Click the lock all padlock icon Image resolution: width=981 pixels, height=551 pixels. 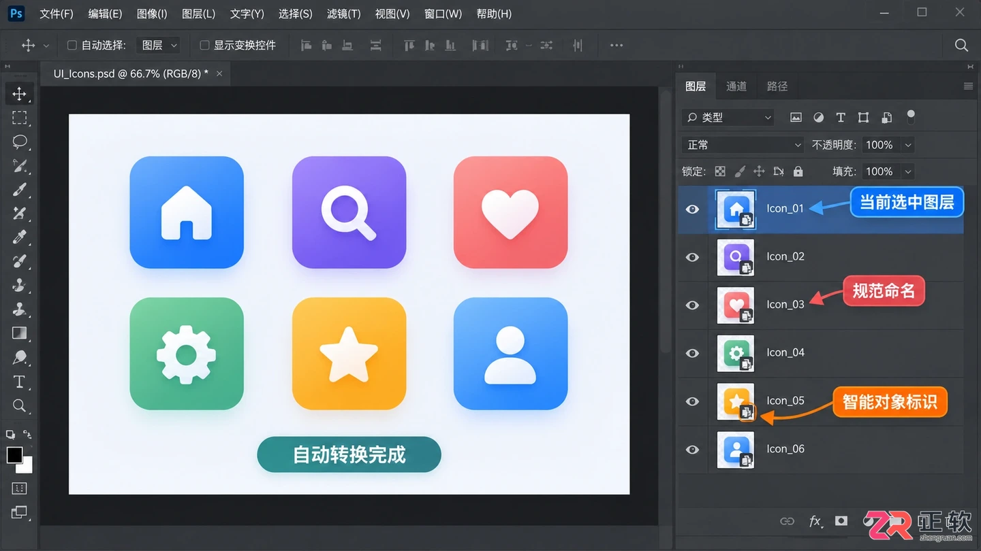coord(798,171)
